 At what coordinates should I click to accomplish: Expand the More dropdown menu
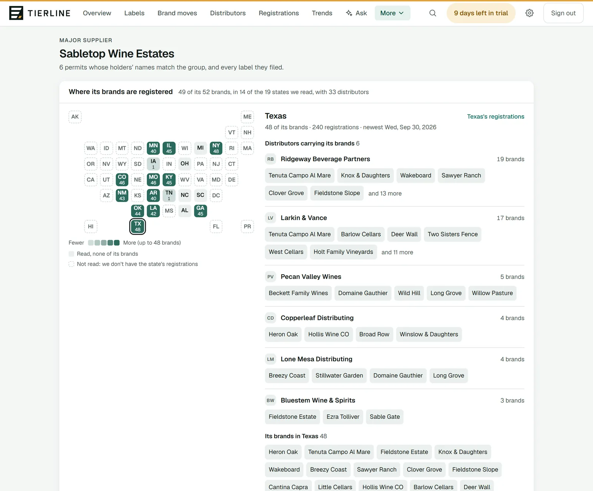392,13
